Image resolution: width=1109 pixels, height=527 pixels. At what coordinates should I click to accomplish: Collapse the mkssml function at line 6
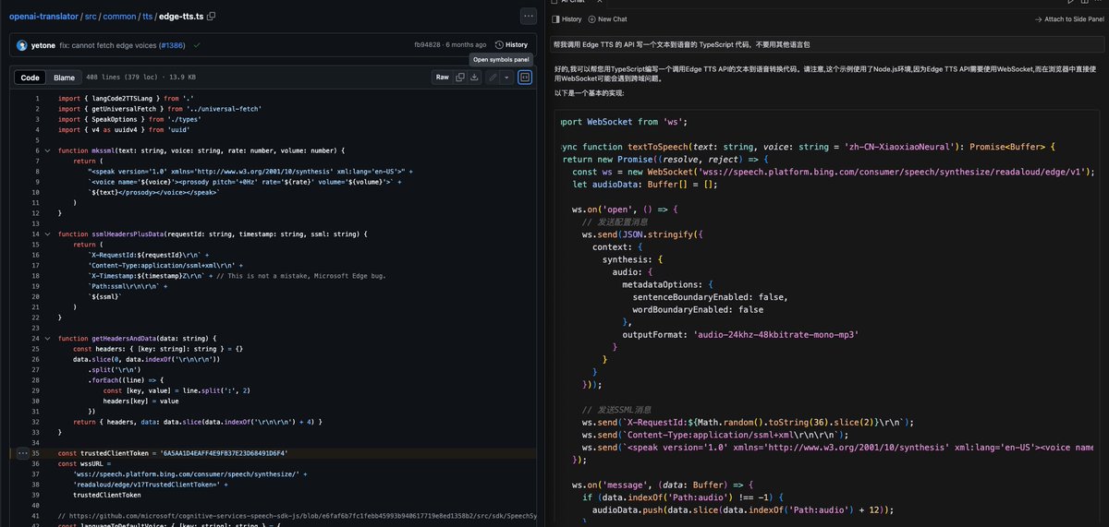coord(46,150)
